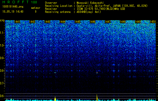Viewport: 158px width, 101px height.
Task: Click the observer name Masayuki Kobayashi
Action: pos(90,3)
